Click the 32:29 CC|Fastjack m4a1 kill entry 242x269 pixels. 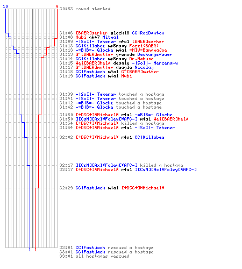tap(112, 188)
